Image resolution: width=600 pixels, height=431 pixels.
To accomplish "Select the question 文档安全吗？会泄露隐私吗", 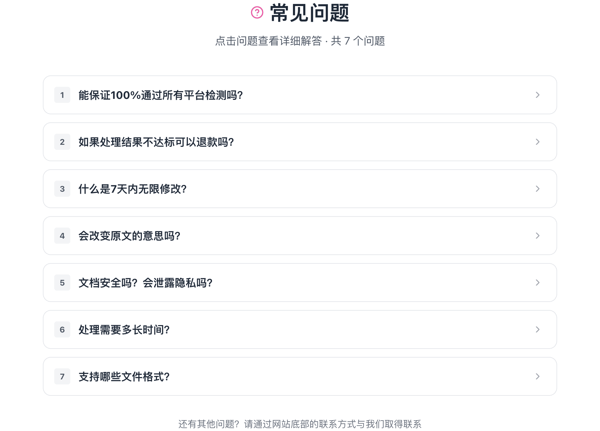I will pyautogui.click(x=145, y=283).
